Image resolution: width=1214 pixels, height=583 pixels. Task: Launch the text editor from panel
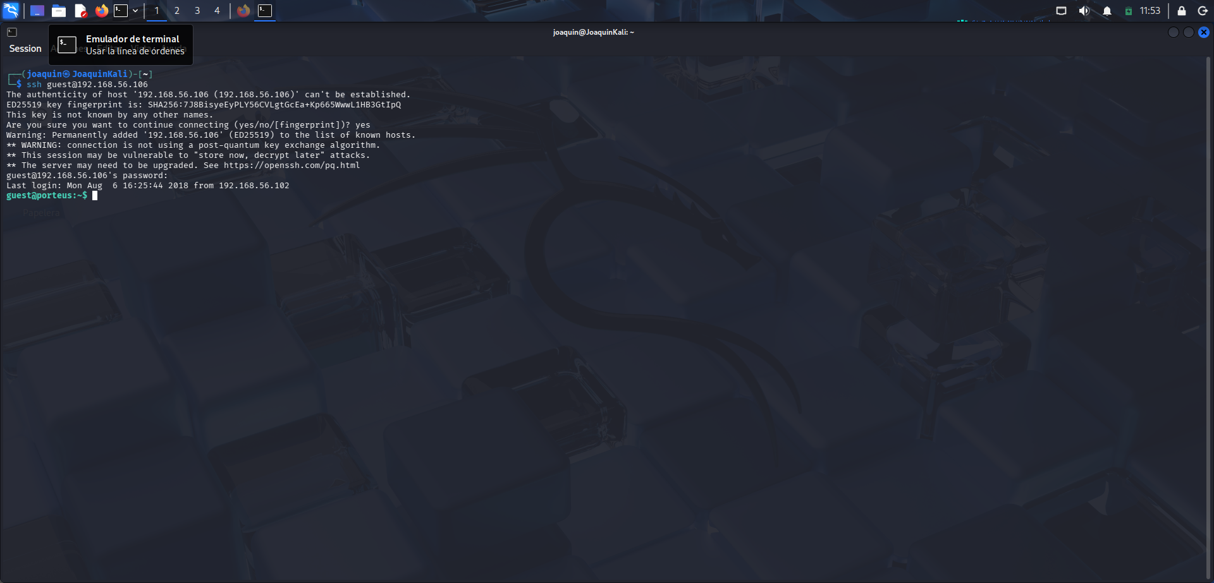point(80,11)
